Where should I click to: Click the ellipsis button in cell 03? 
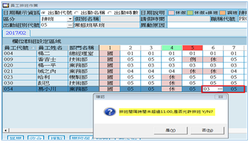(x=220, y=89)
